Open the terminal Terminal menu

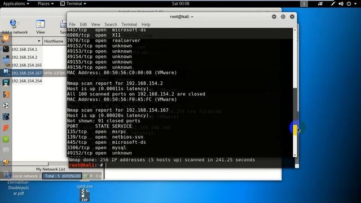(x=129, y=24)
